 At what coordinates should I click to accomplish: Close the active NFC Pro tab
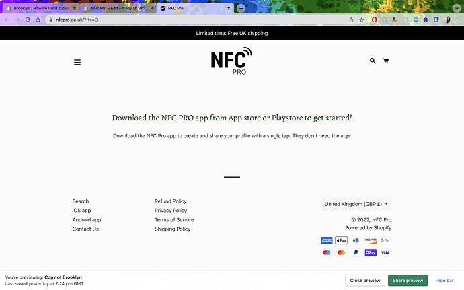click(229, 8)
